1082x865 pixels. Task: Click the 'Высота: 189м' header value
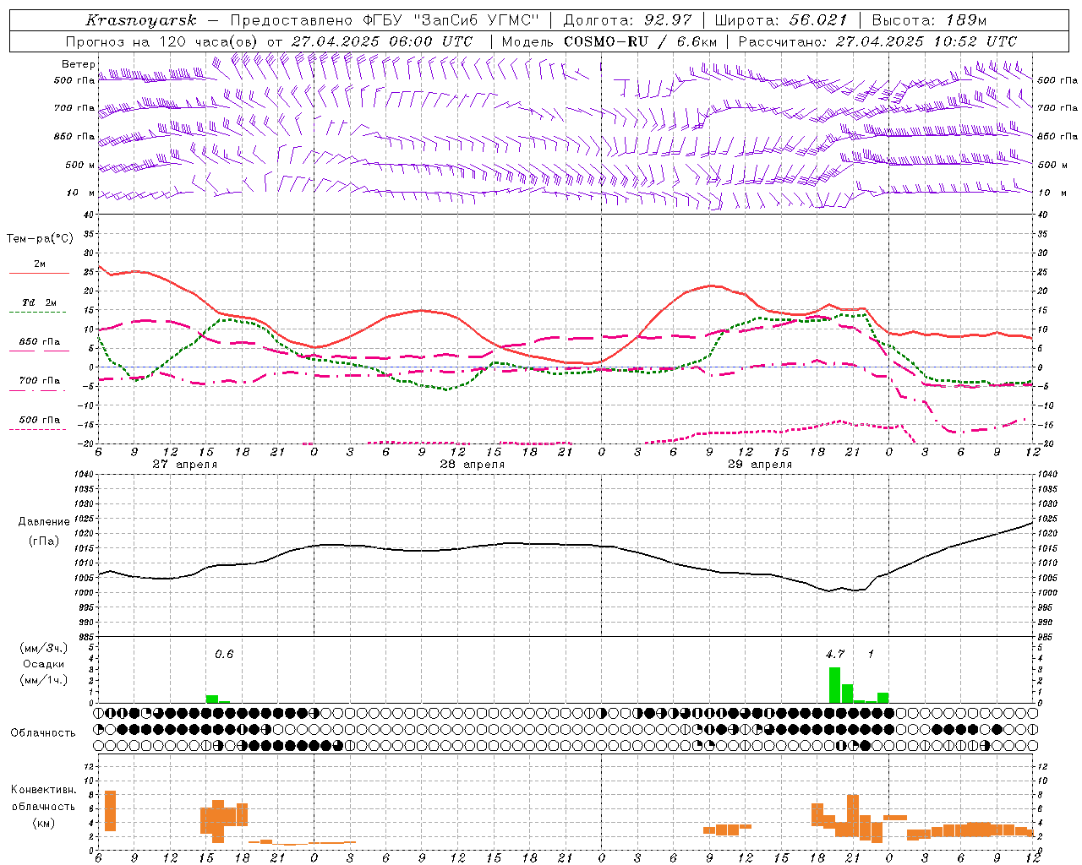tap(929, 20)
